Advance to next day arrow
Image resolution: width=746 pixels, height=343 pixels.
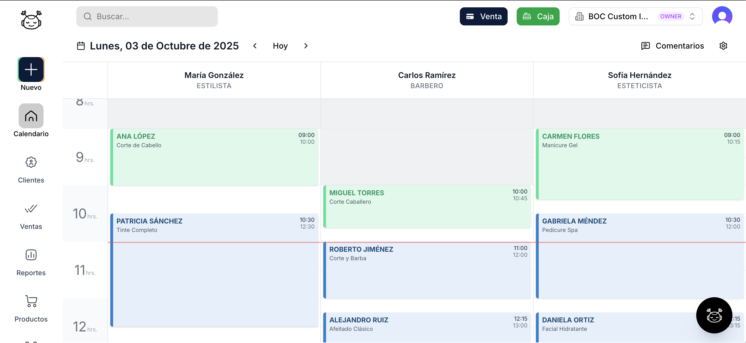[x=305, y=46]
